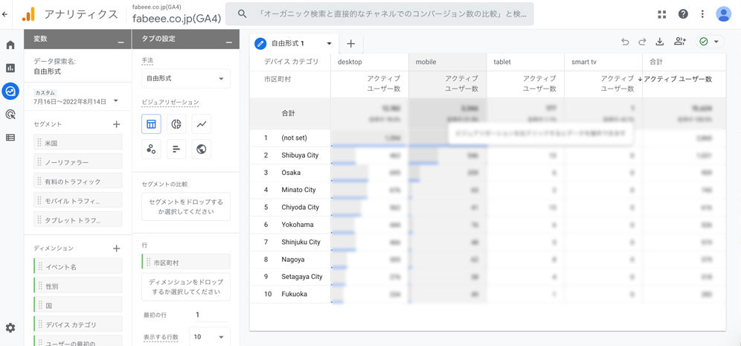The width and height of the screenshot is (741, 346).
Task: Click the download export icon
Action: pyautogui.click(x=660, y=42)
